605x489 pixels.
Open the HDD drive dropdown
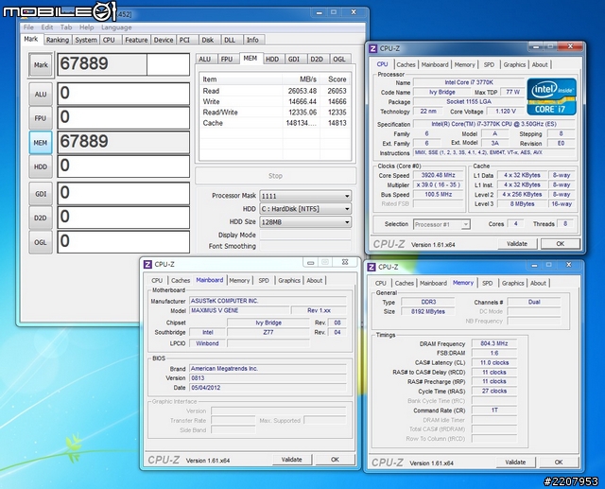(x=305, y=209)
